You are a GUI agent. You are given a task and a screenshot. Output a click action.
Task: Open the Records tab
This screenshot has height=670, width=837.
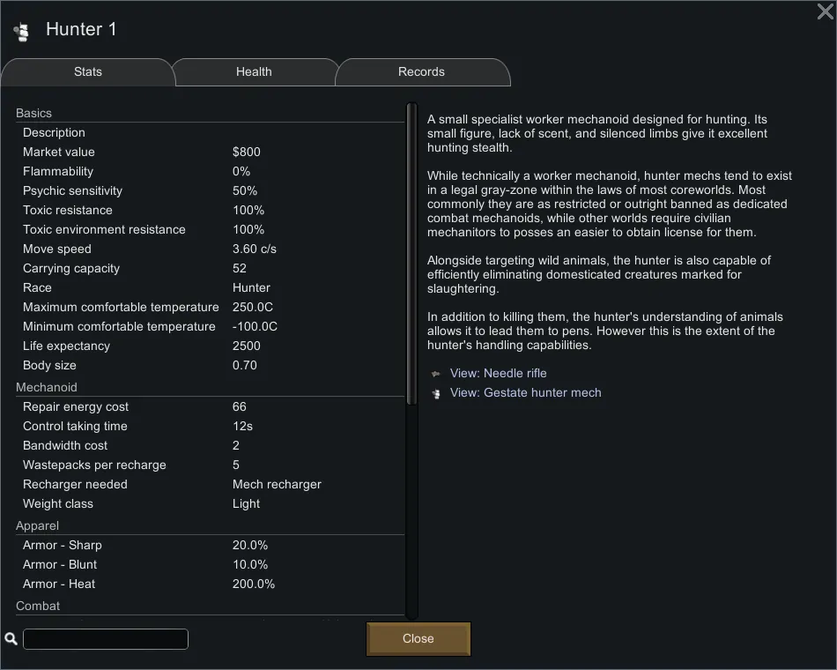point(421,72)
